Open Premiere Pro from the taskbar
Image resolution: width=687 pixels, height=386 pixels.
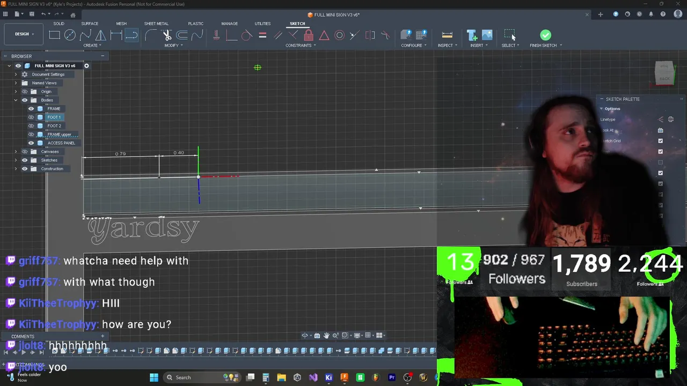(392, 377)
